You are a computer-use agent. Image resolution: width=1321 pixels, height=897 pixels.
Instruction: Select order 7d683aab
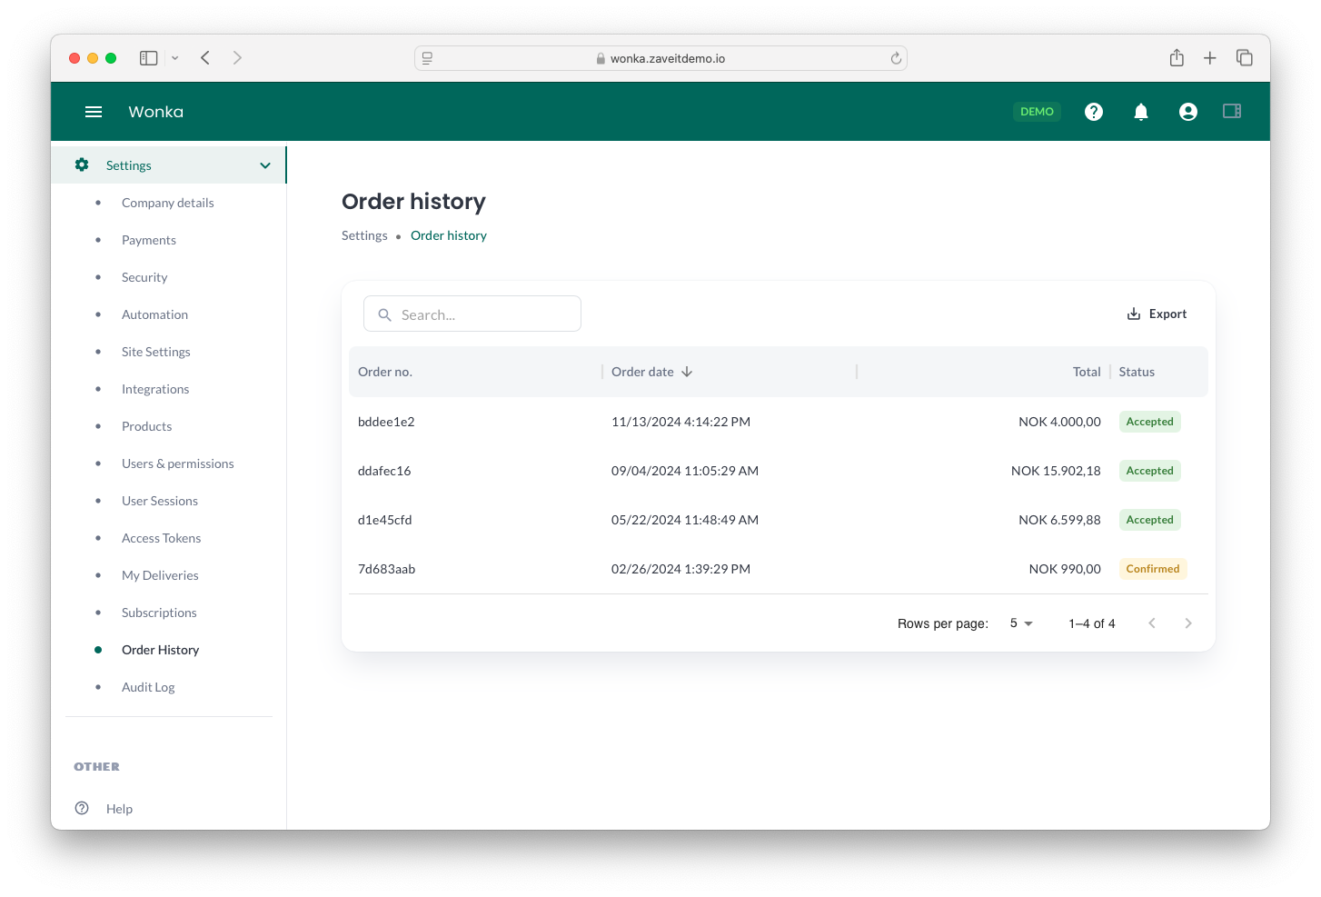386,569
